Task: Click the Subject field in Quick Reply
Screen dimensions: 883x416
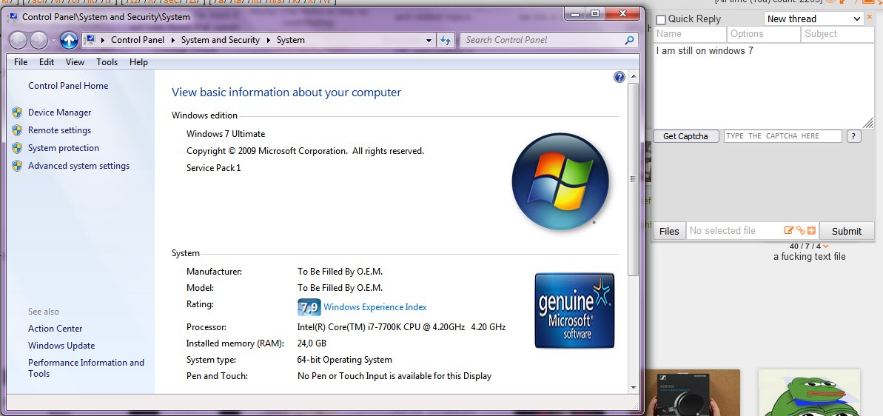Action: (x=838, y=34)
